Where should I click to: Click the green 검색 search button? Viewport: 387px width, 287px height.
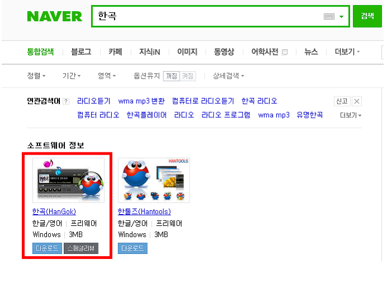coord(367,16)
